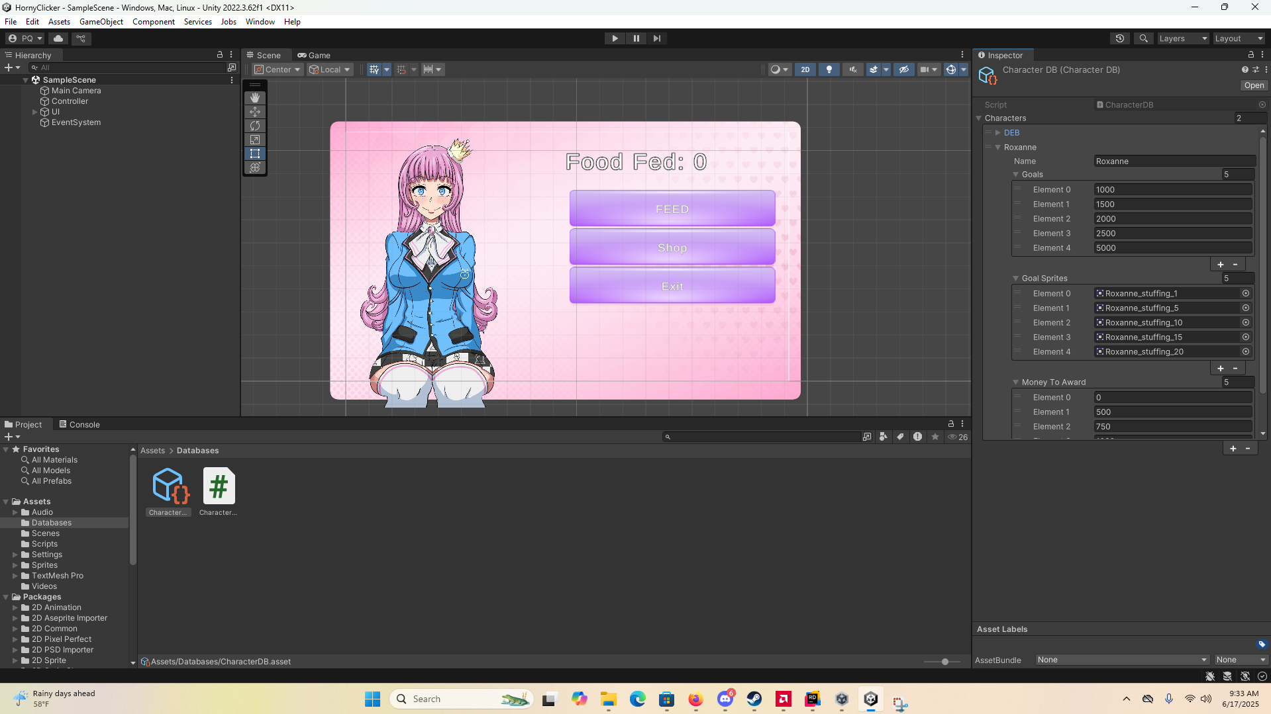Search by label in Project window
This screenshot has width=1271, height=714.
pos(900,437)
